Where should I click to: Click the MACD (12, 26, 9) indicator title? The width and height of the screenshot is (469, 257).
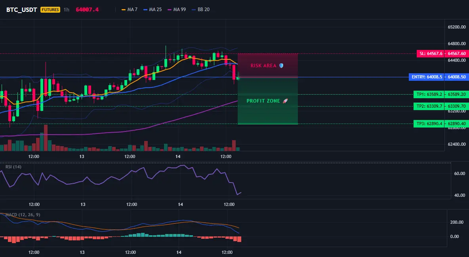point(23,215)
